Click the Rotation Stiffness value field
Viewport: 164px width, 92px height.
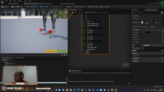pos(97,24)
